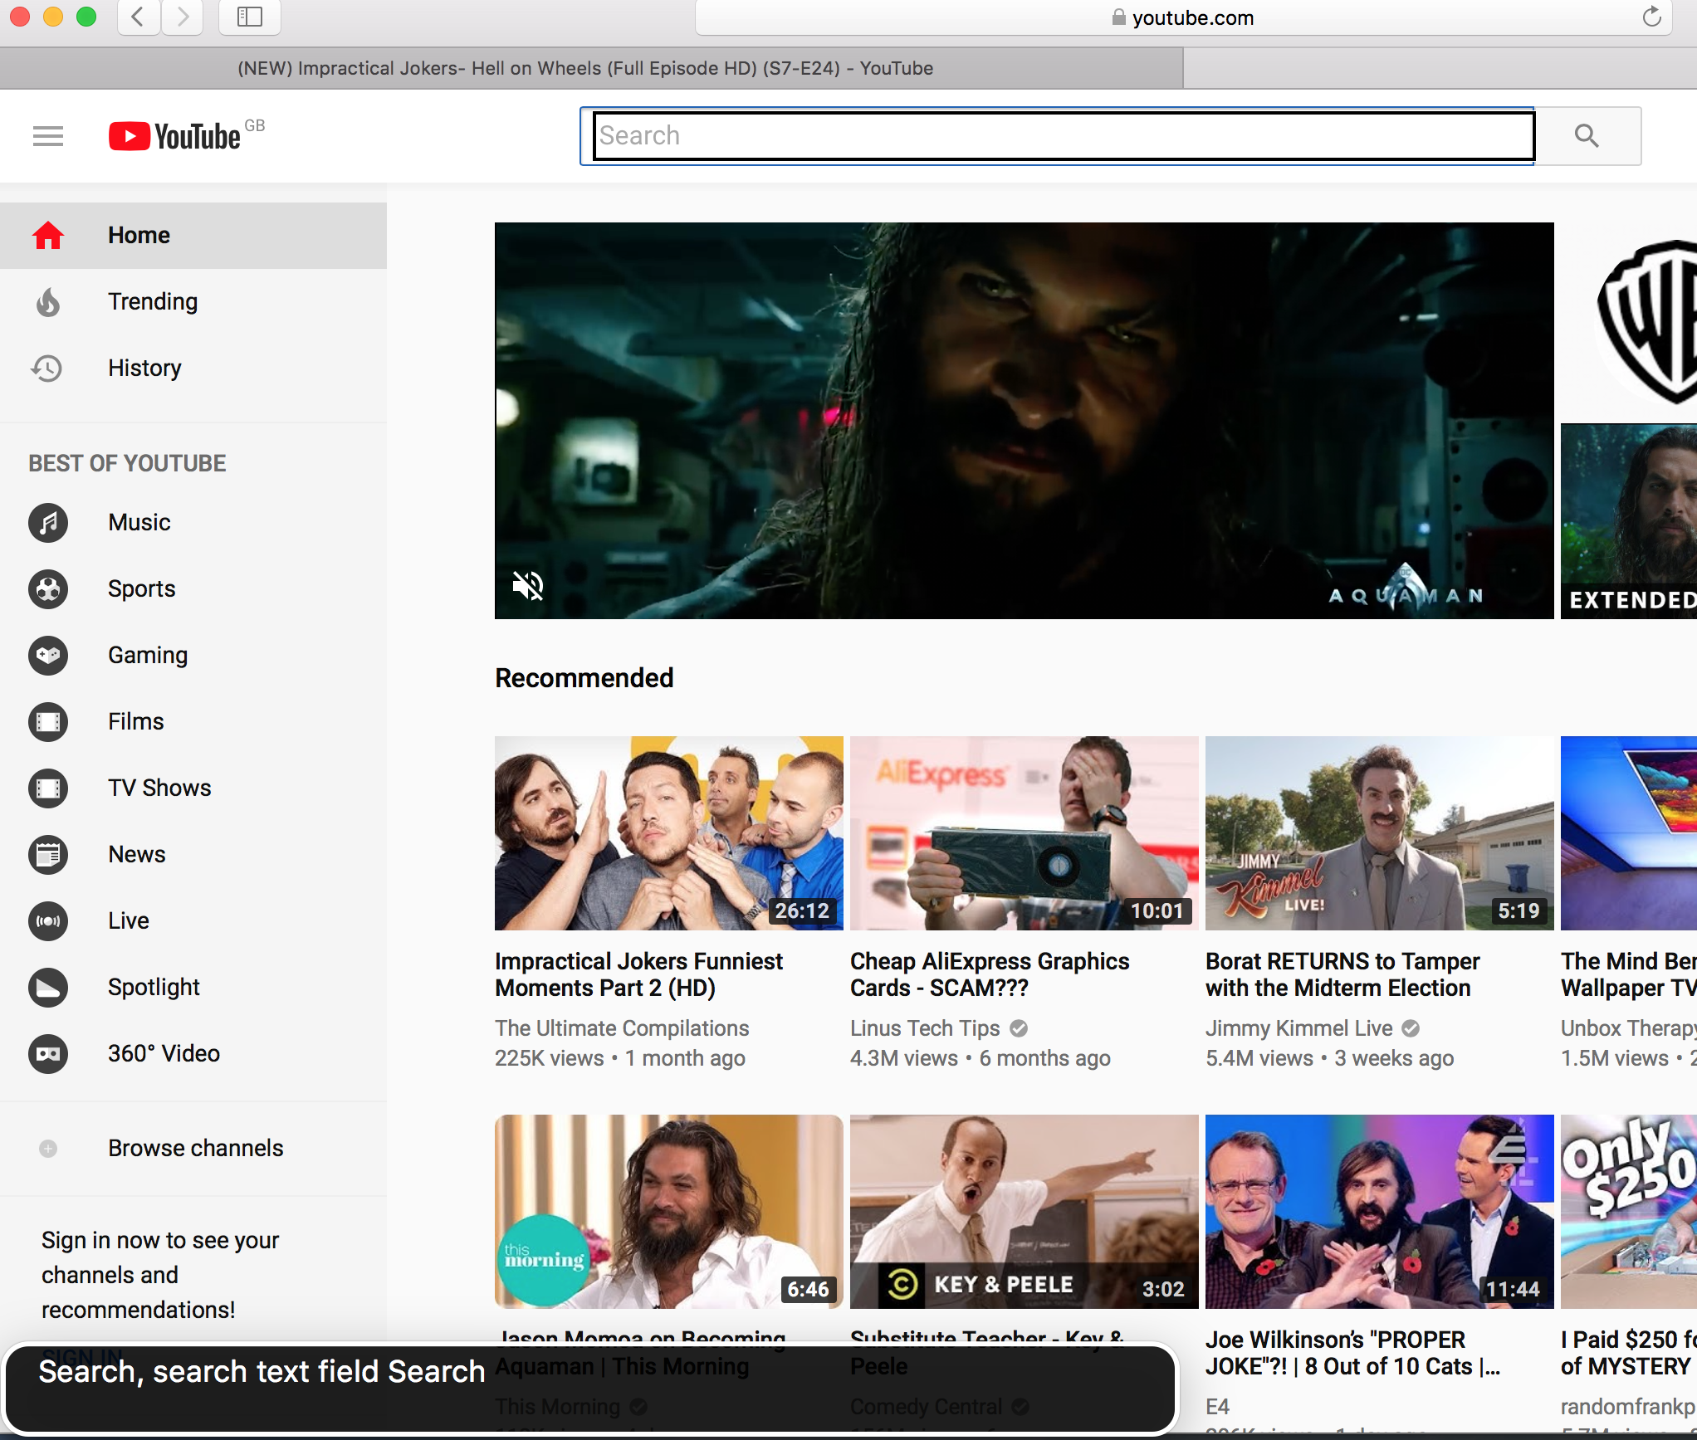The height and width of the screenshot is (1440, 1697).
Task: Click the TV Shows icon
Action: coord(48,788)
